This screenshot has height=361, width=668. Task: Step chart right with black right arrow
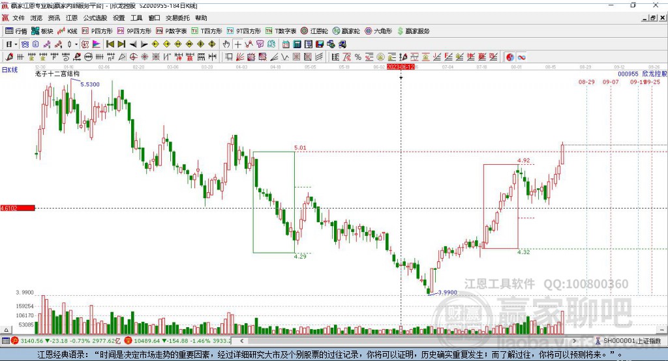click(x=144, y=44)
